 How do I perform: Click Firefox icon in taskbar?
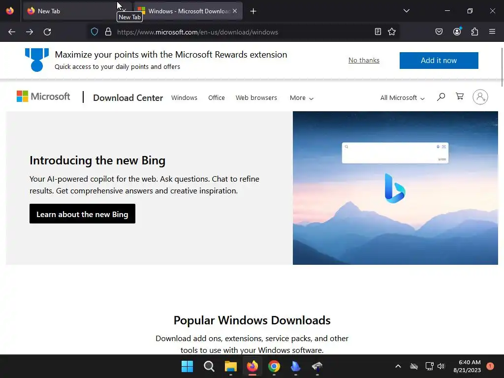coord(252,366)
